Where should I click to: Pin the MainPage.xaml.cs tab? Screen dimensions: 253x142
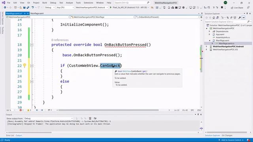tap(25, 13)
